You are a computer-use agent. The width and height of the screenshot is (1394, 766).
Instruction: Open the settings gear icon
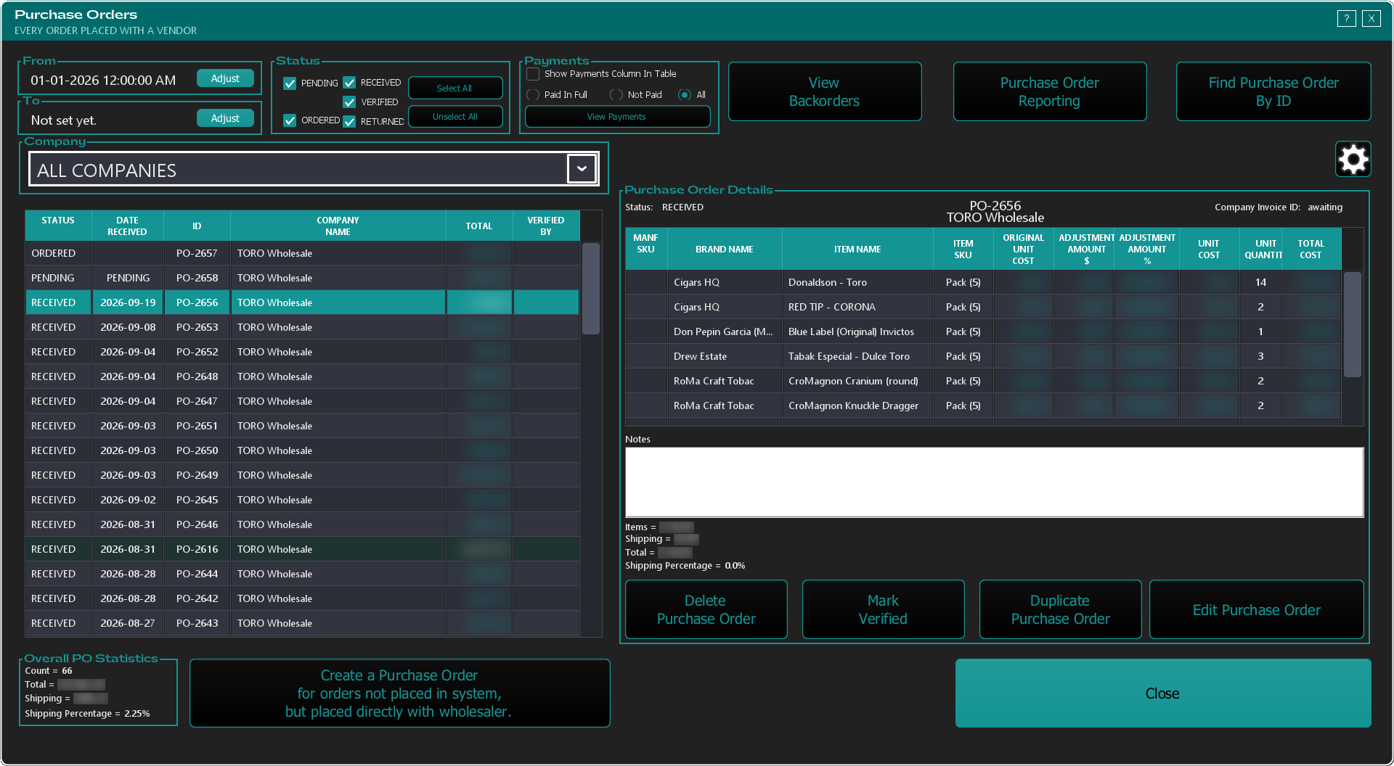tap(1353, 159)
